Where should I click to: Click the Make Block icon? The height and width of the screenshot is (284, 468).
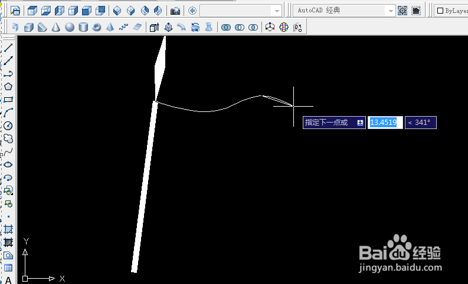click(8, 204)
